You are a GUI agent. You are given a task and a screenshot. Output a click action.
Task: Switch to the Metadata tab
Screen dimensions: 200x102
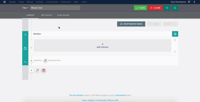pos(47,15)
